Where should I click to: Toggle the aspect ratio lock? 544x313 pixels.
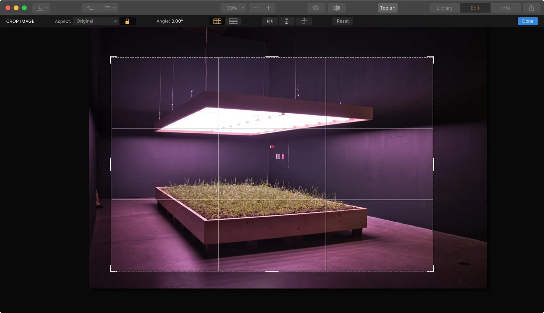tap(128, 21)
